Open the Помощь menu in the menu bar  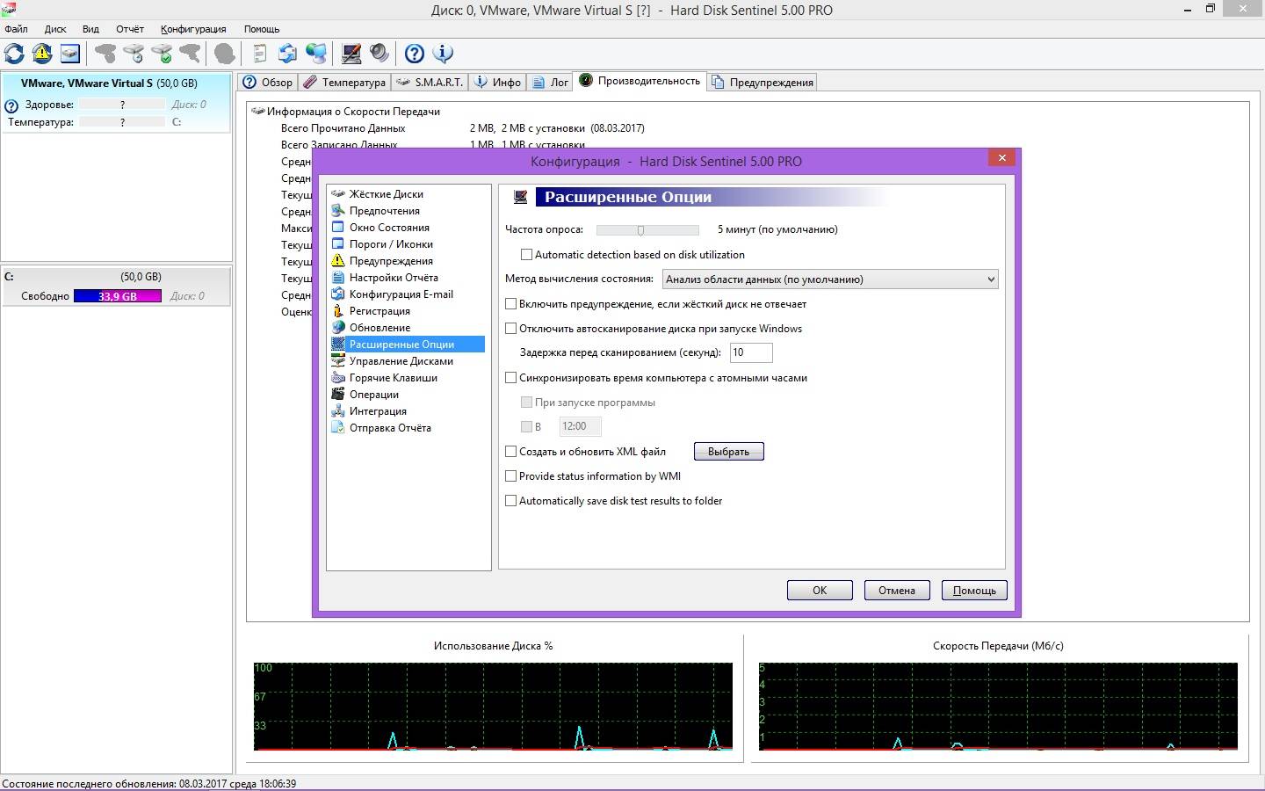pyautogui.click(x=262, y=29)
